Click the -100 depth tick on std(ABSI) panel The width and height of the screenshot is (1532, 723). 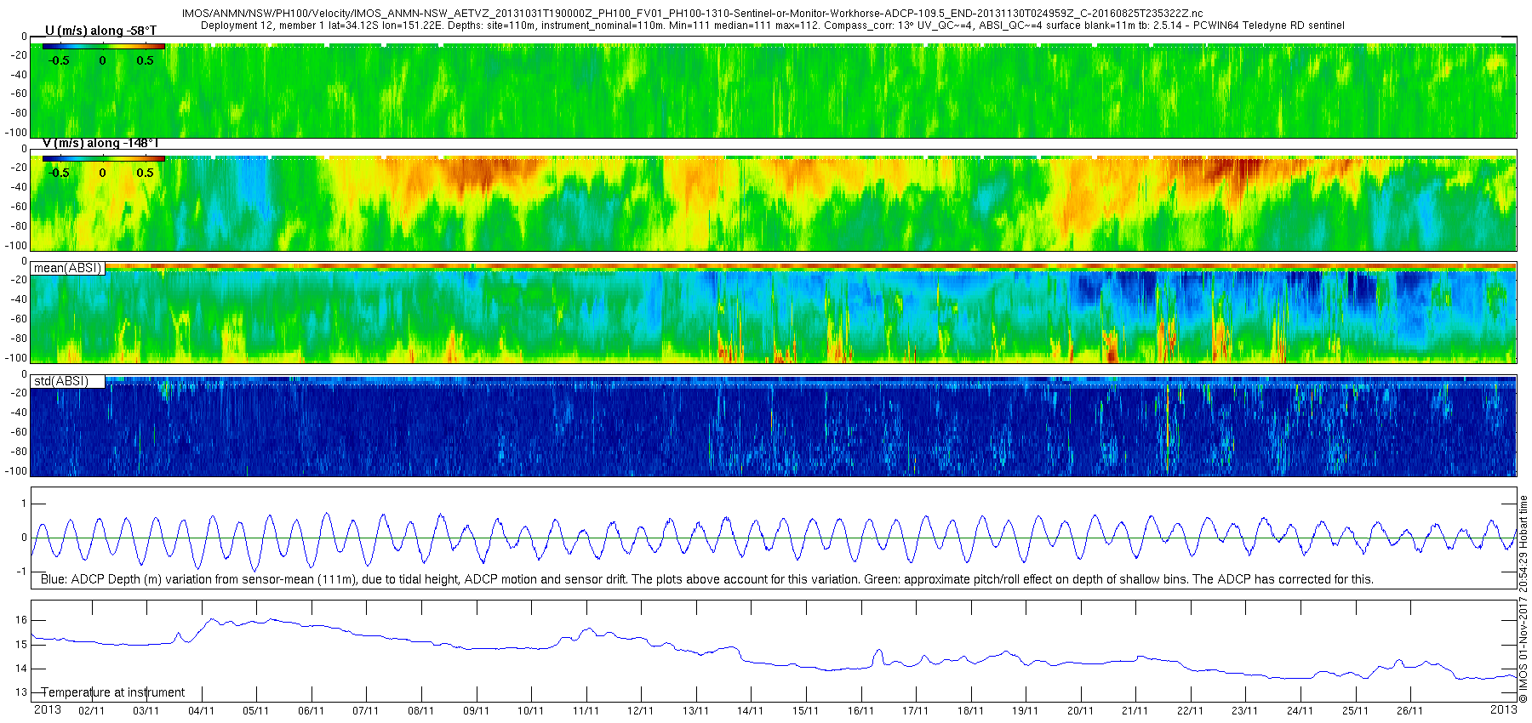[16, 471]
